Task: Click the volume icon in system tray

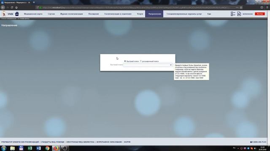Action: (x=255, y=148)
